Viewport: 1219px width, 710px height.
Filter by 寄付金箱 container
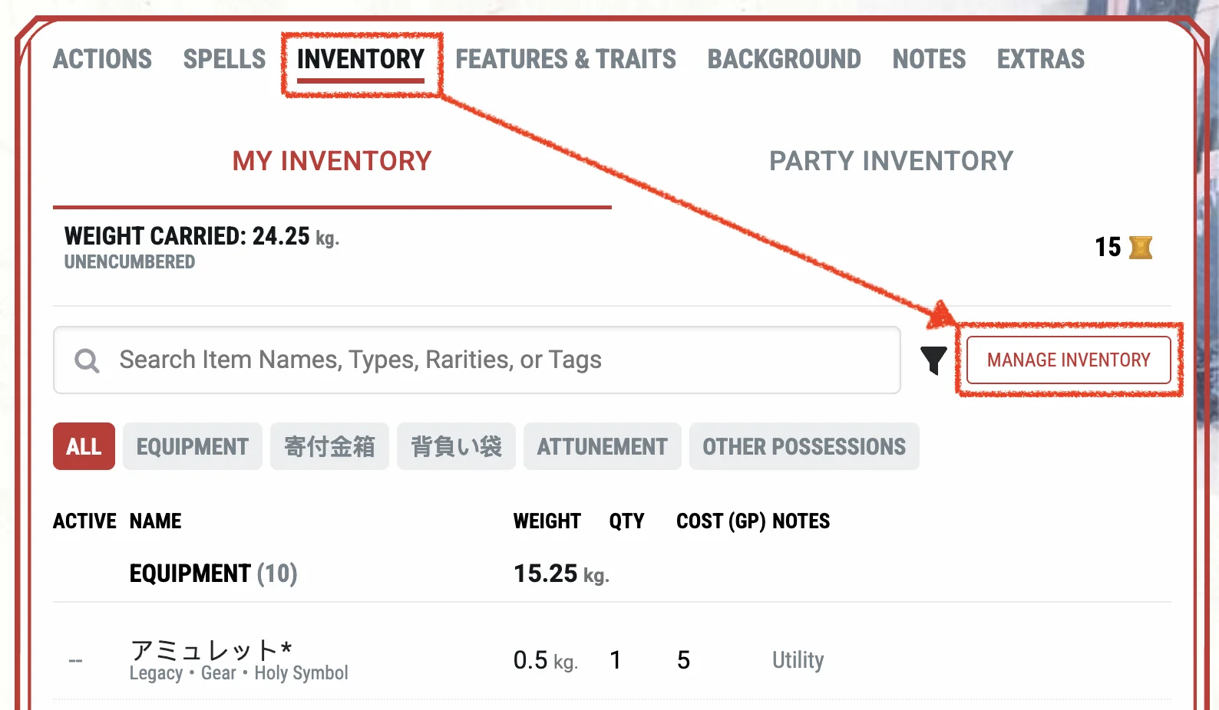point(329,446)
